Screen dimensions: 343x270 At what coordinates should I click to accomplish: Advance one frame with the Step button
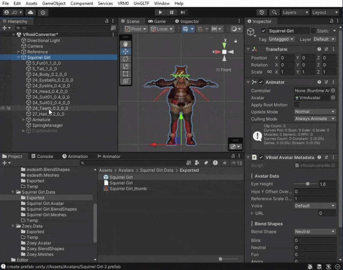pyautogui.click(x=183, y=12)
